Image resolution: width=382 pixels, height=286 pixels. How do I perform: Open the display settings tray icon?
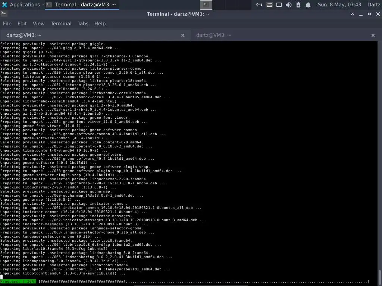(279, 5)
